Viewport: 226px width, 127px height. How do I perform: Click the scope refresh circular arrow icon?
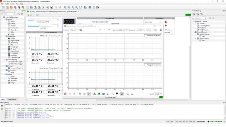coord(80,94)
